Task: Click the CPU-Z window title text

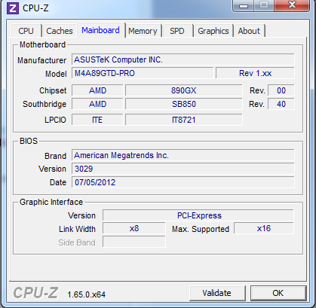Action: pos(35,8)
